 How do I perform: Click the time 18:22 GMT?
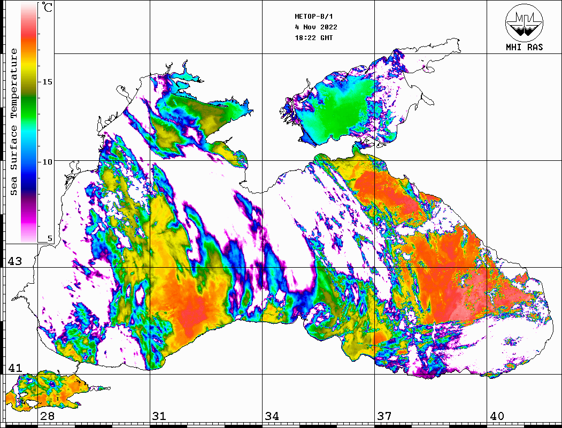313,37
